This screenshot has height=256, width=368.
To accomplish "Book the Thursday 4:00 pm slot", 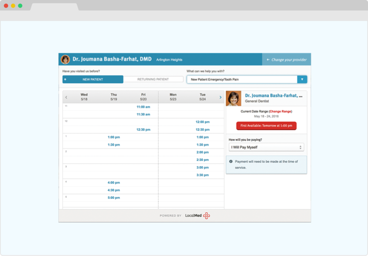I will [x=114, y=183].
